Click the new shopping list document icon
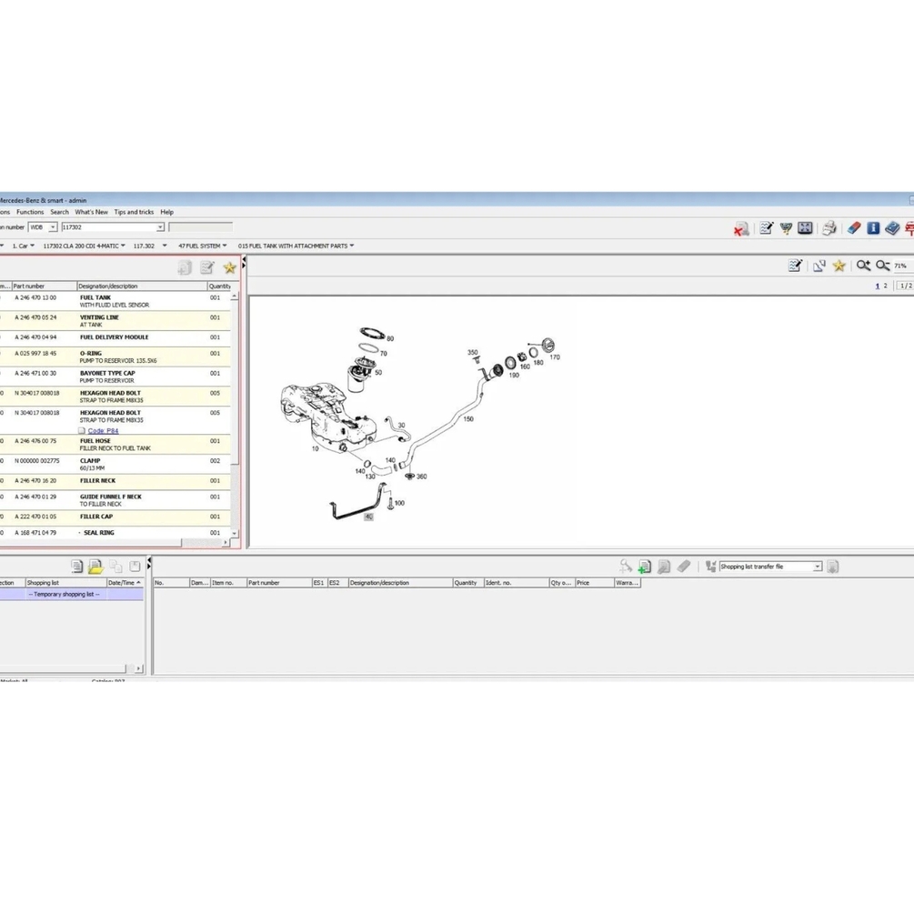Screen dimensions: 914x914 [76, 566]
